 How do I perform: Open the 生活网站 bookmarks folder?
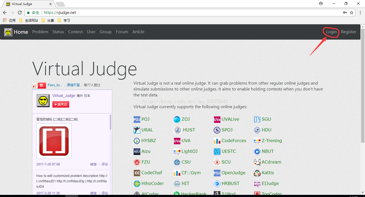click(29, 20)
